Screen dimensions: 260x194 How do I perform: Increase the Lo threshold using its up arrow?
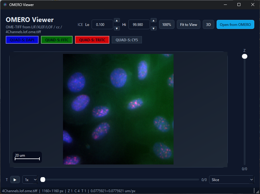[117, 20]
